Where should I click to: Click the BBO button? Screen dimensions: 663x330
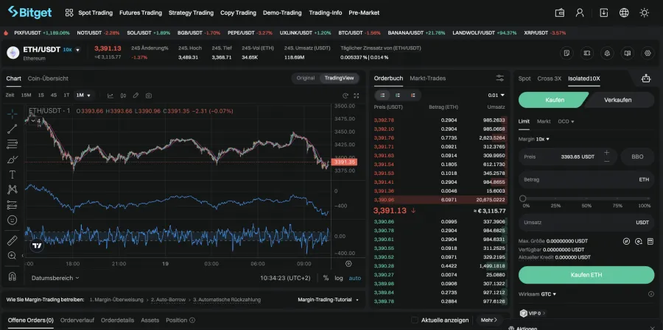(637, 157)
